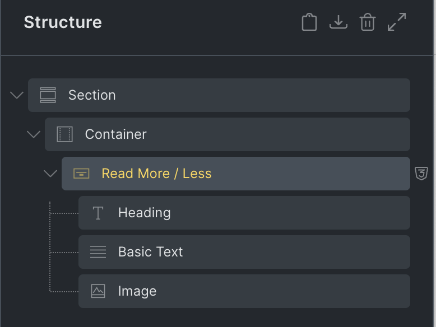Click the Section element's layout icon

(48, 95)
